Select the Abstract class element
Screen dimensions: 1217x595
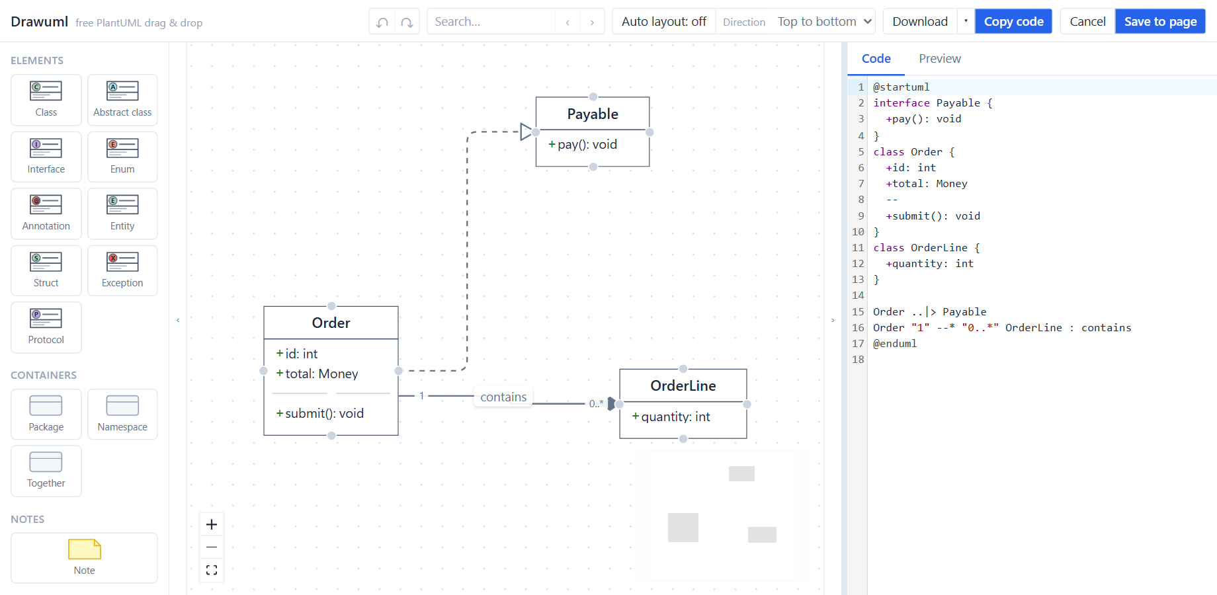[x=122, y=100]
